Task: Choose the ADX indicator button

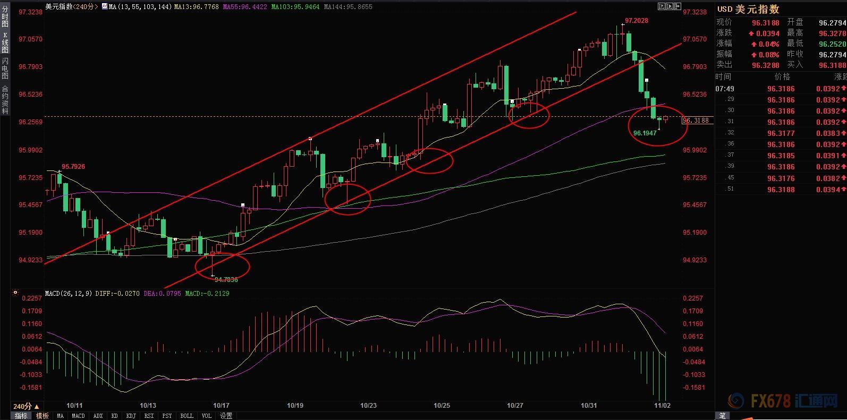Action: coord(98,416)
